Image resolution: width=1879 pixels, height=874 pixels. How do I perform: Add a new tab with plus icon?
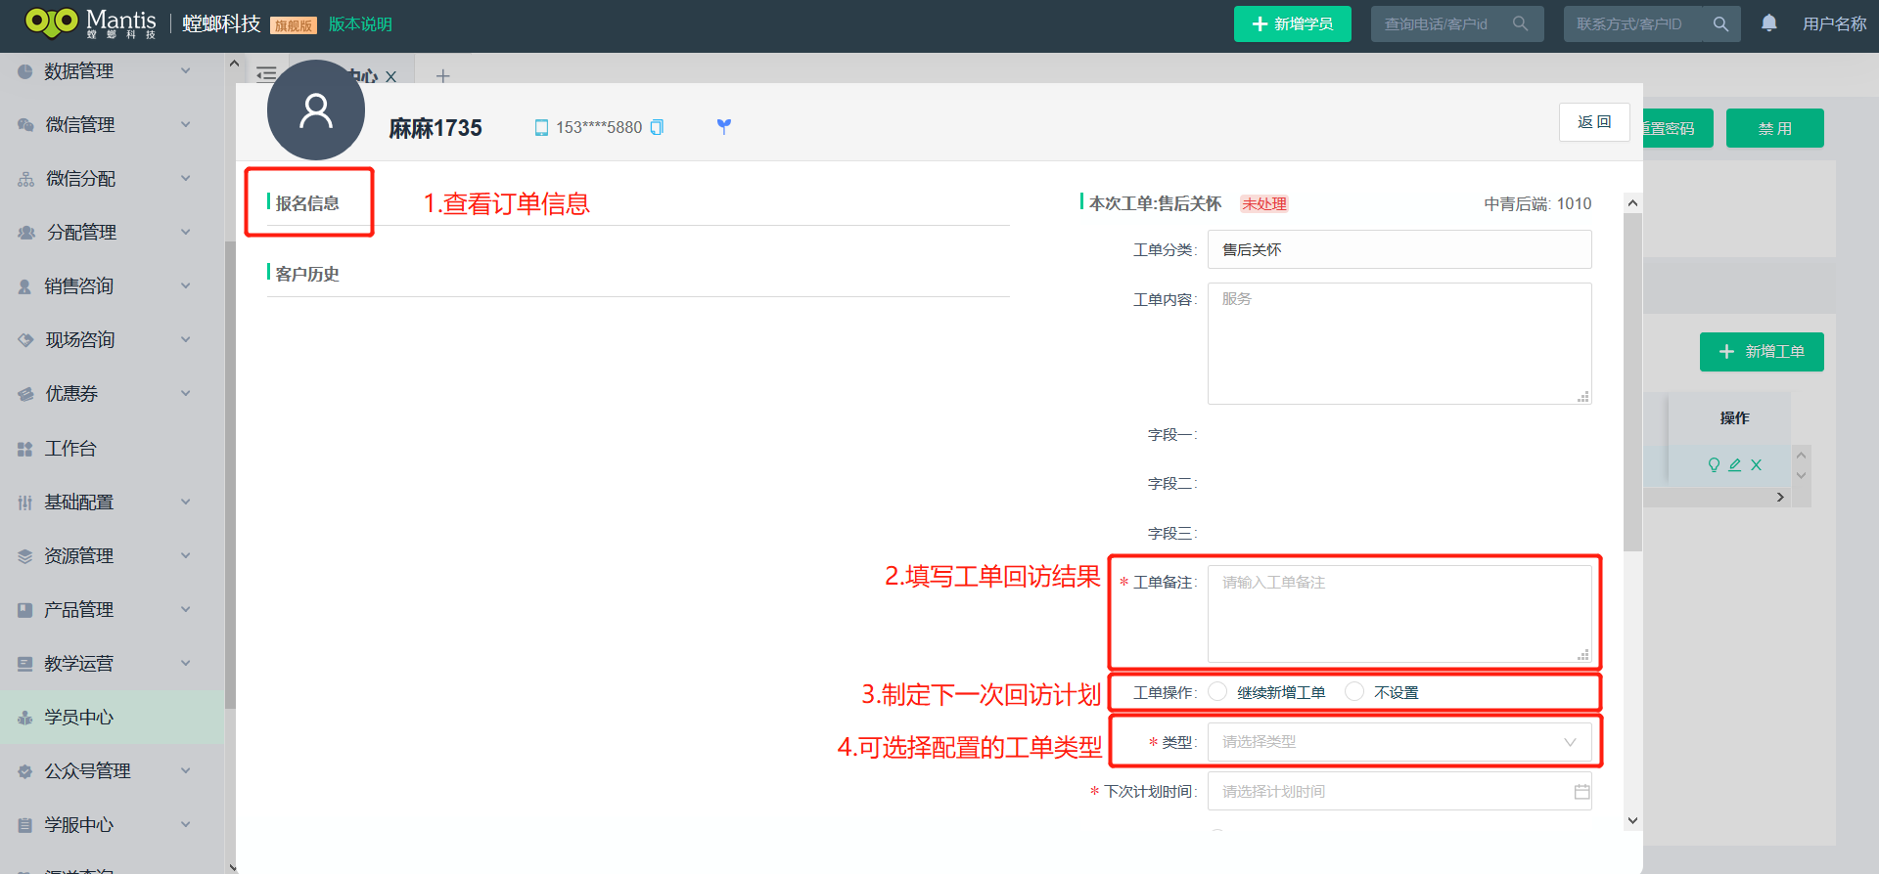[442, 76]
